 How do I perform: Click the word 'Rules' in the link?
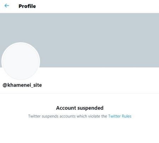pyautogui.click(x=126, y=116)
